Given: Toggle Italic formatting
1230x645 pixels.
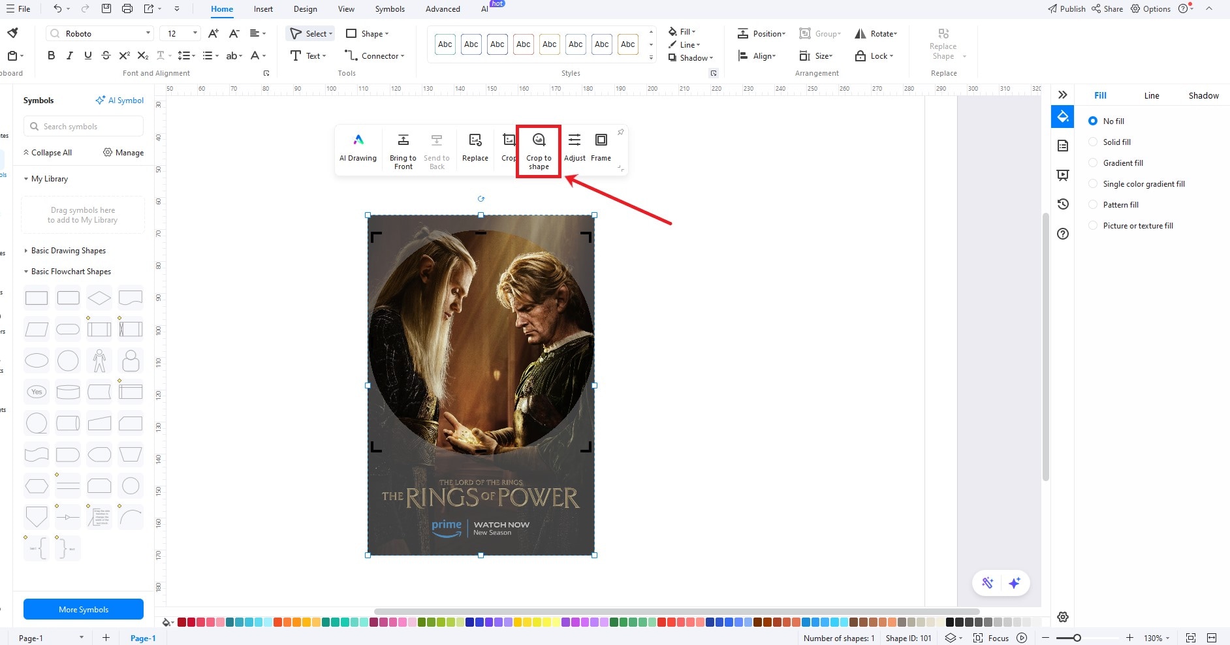Looking at the screenshot, I should [69, 55].
